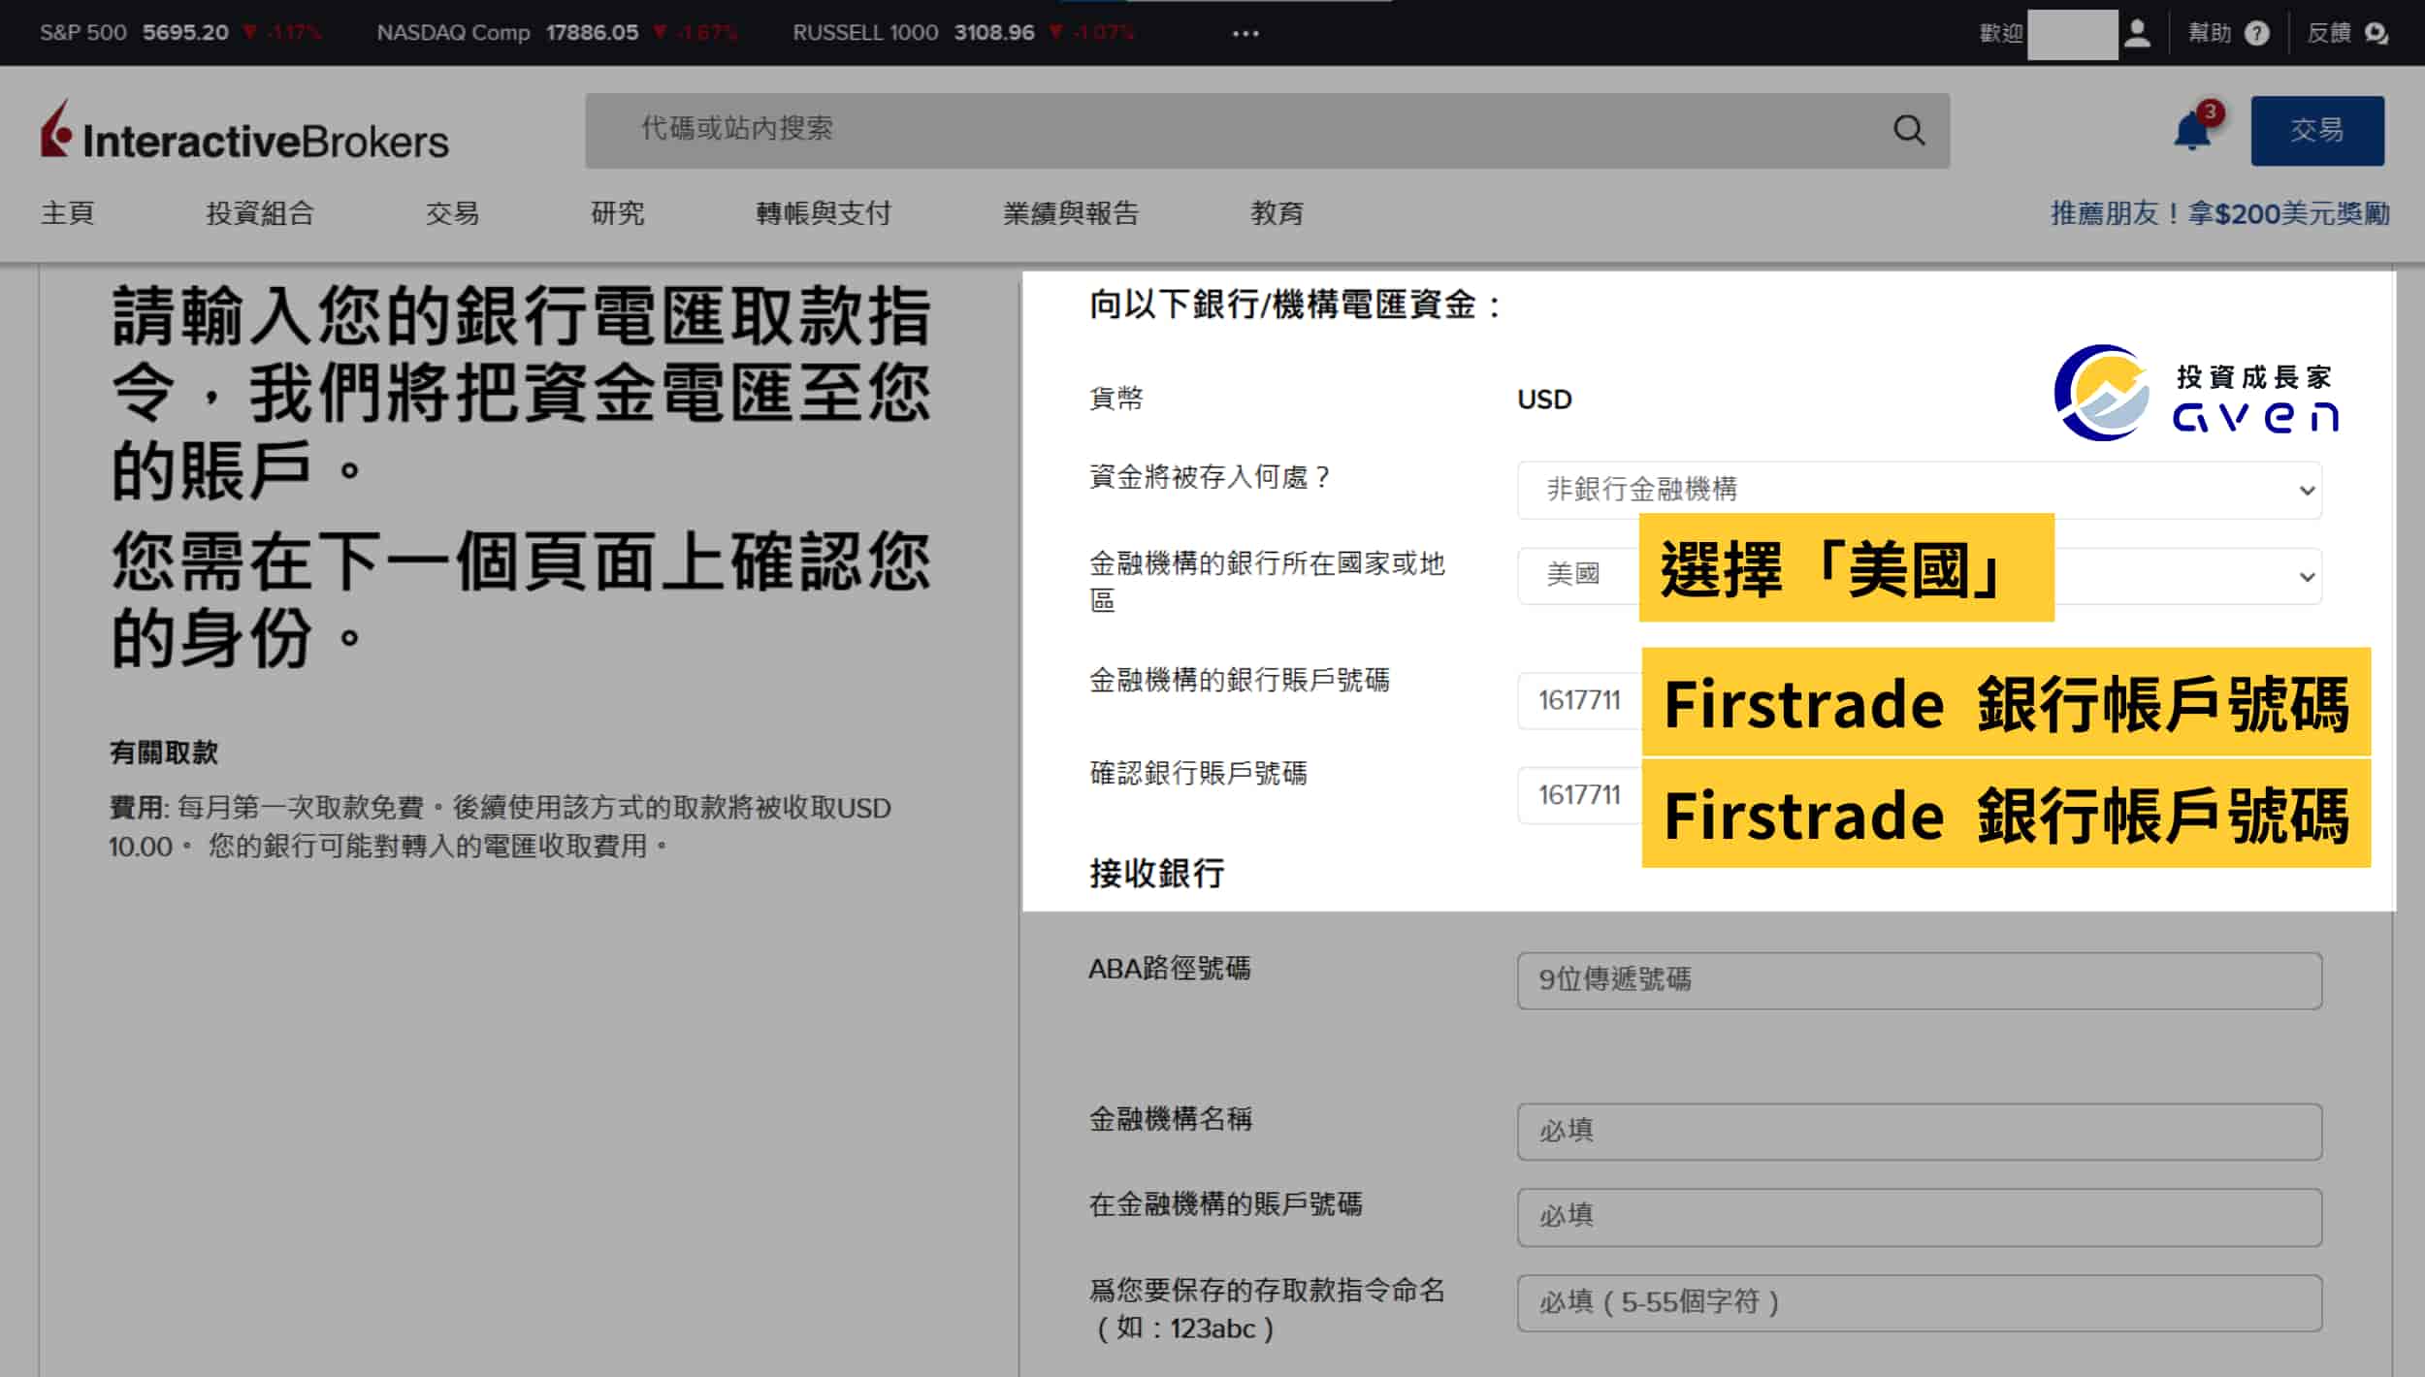Click the blue 交易 button

[2316, 129]
